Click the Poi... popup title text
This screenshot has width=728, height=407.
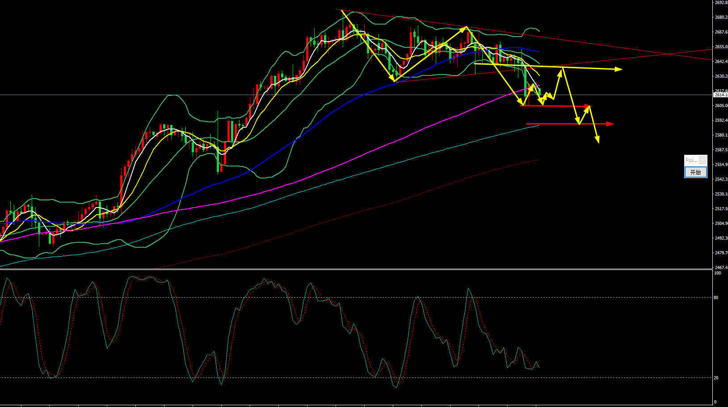click(691, 160)
